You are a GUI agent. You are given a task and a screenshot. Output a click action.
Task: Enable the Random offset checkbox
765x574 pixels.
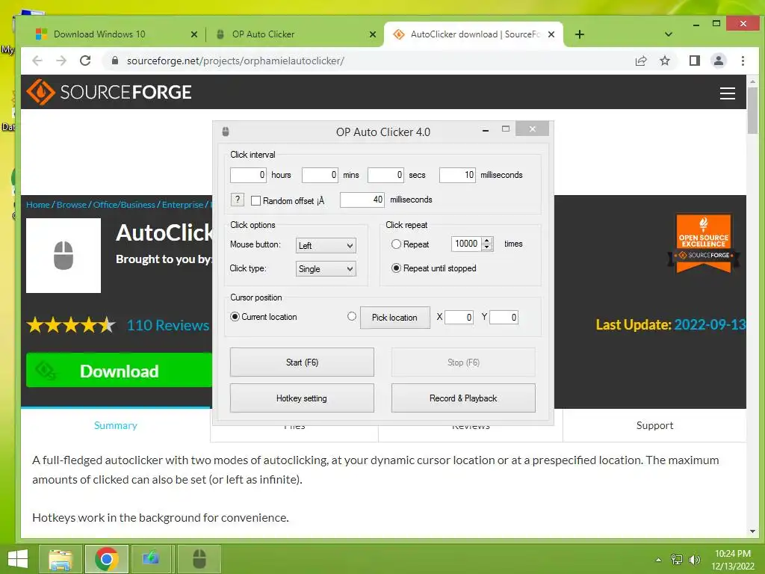[x=255, y=200]
